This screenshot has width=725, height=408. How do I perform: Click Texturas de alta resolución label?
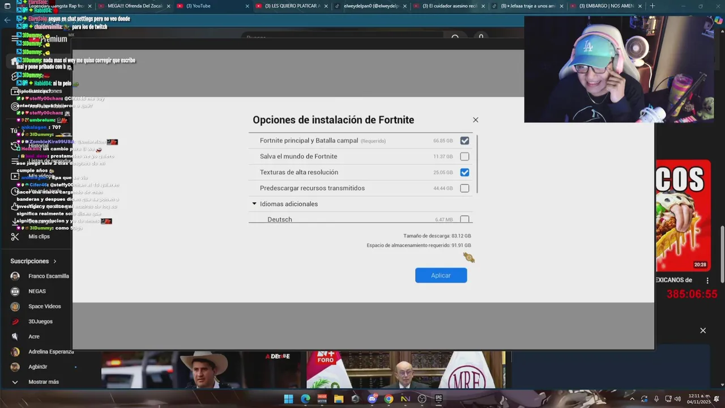[x=299, y=172]
